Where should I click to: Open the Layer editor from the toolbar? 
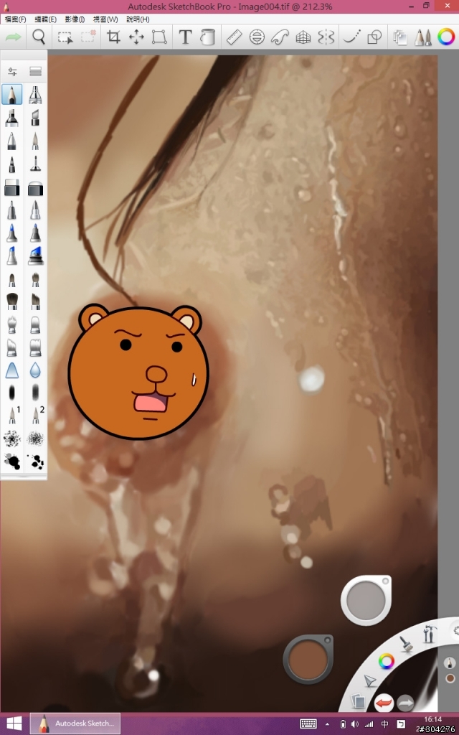(x=399, y=37)
